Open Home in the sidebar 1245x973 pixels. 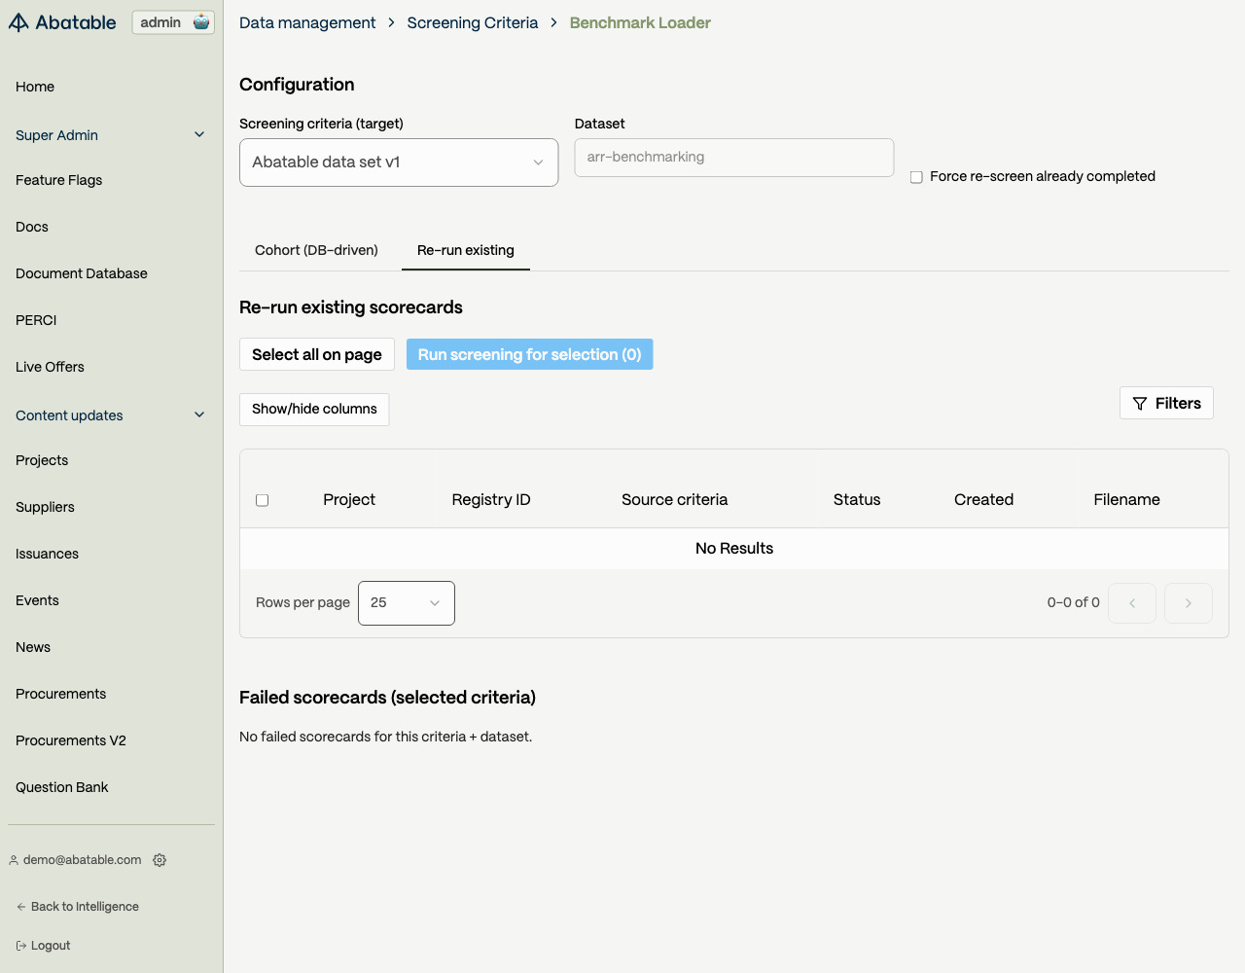pos(35,87)
